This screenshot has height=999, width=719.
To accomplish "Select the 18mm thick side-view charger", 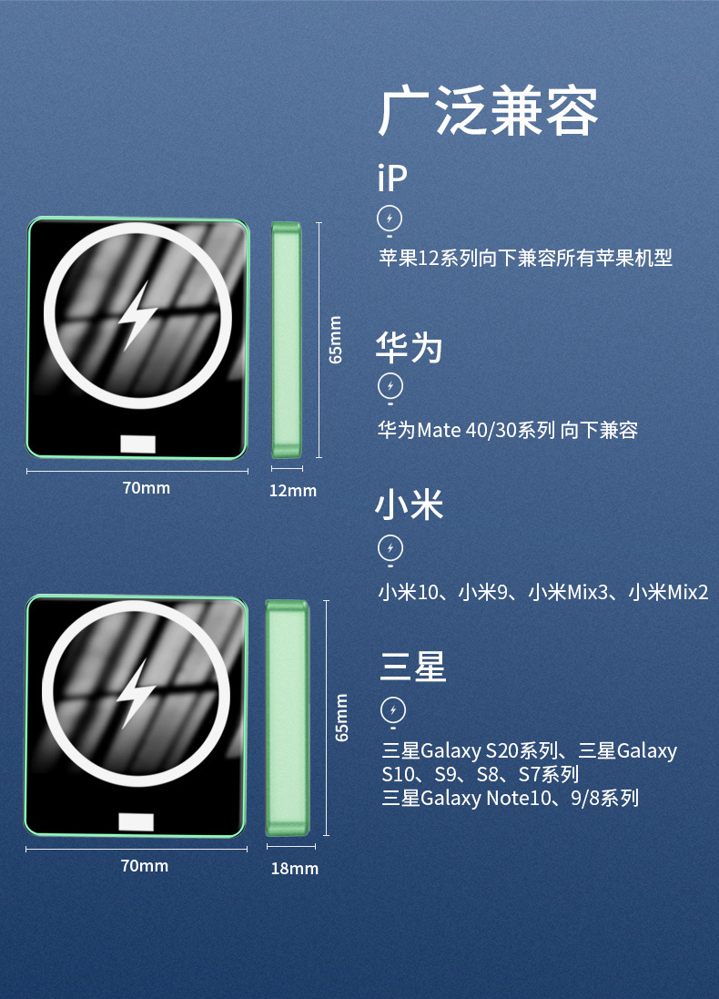I will click(x=288, y=718).
